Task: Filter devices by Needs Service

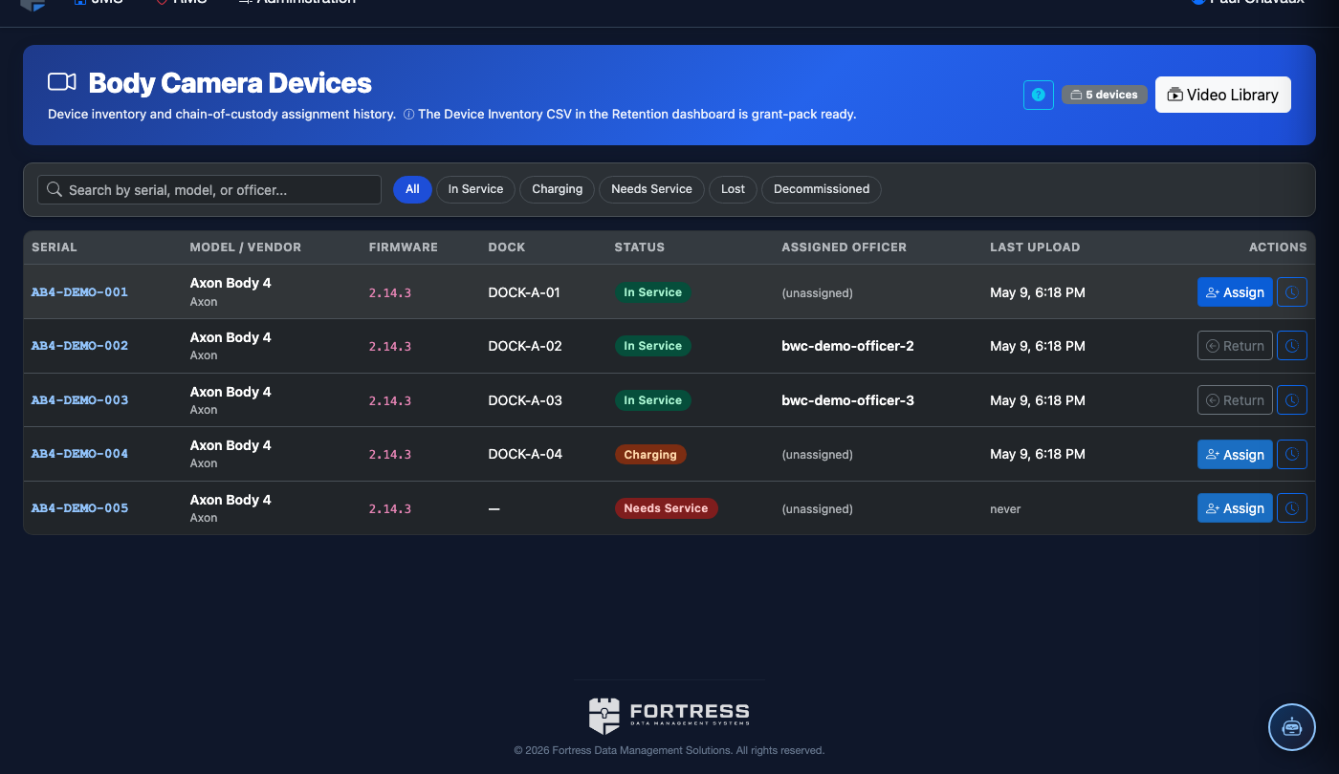Action: tap(651, 189)
